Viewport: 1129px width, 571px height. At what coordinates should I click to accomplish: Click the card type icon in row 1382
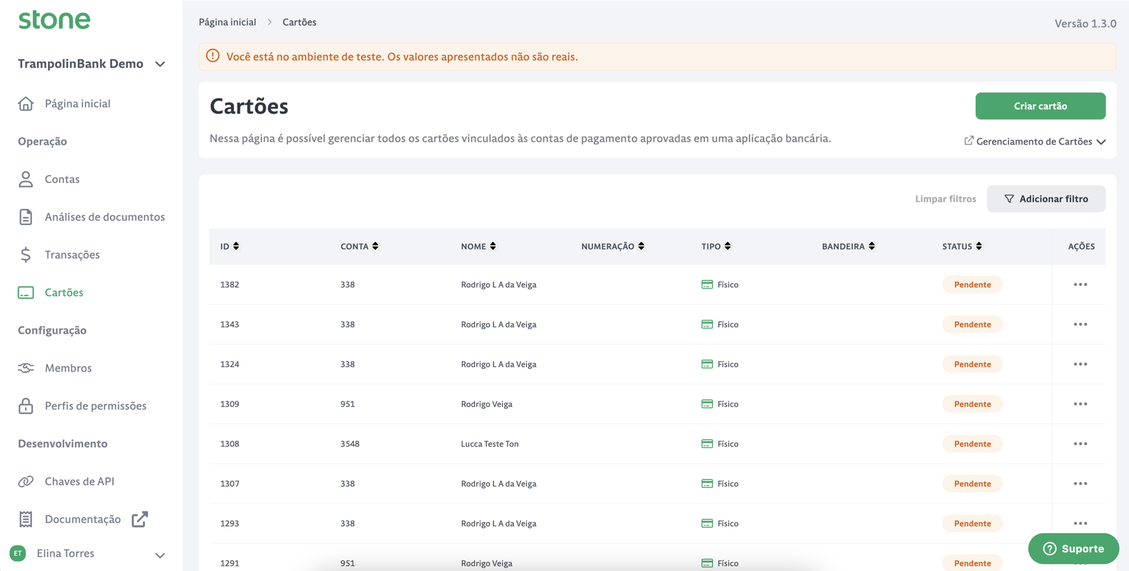point(707,284)
